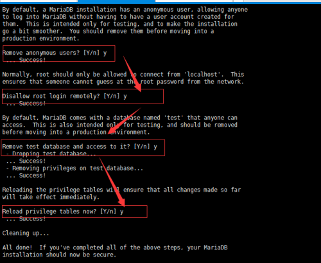321x263 pixels.
Task: Click the "Disallow root login remotely?" prompt
Action: [x=64, y=96]
